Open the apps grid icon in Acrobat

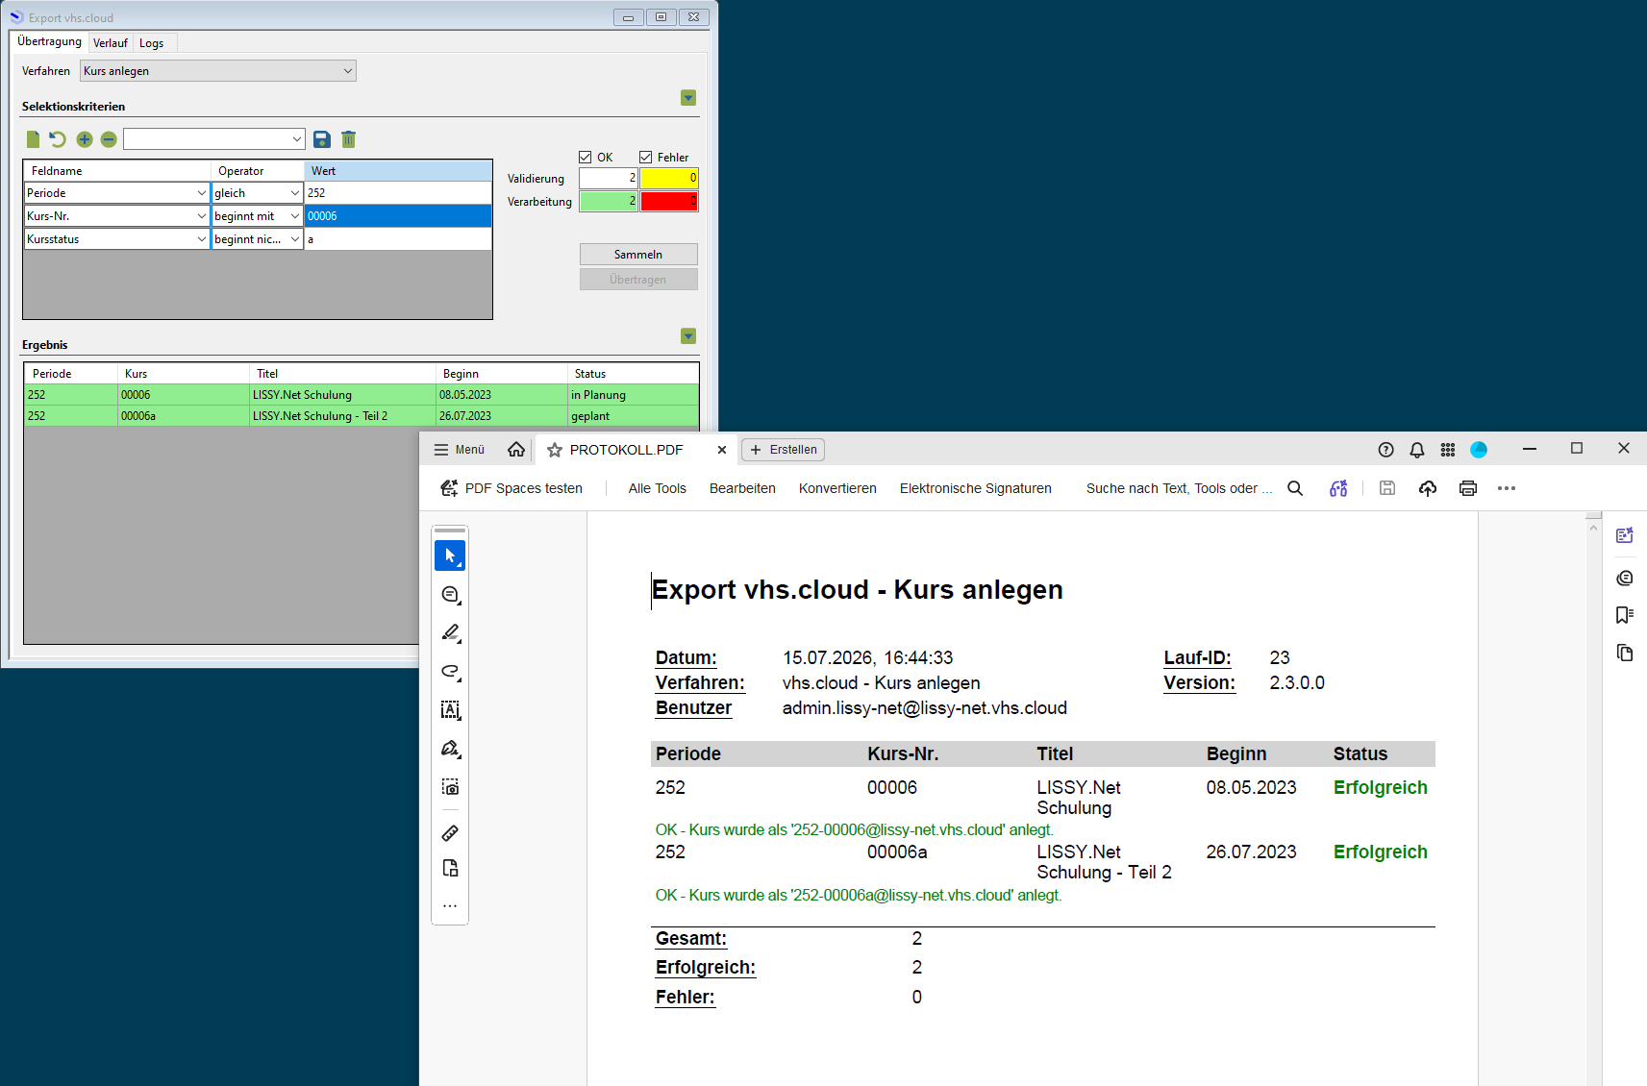(1448, 450)
